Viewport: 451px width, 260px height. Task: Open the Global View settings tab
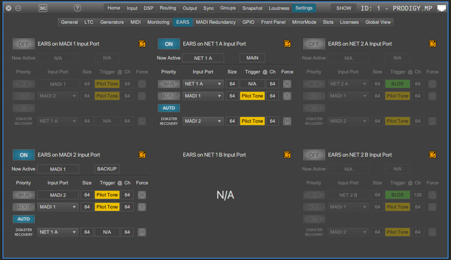click(378, 22)
